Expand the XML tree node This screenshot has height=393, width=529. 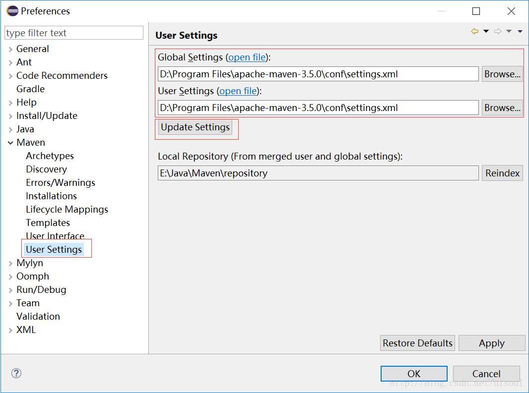click(10, 331)
